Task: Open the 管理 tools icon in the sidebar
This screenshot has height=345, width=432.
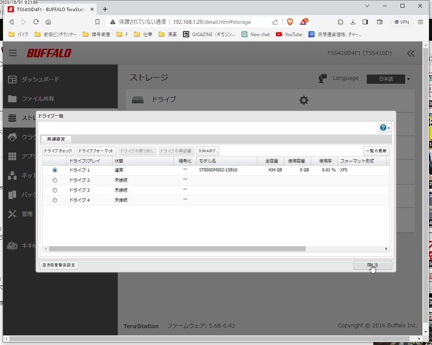Action: (12, 214)
